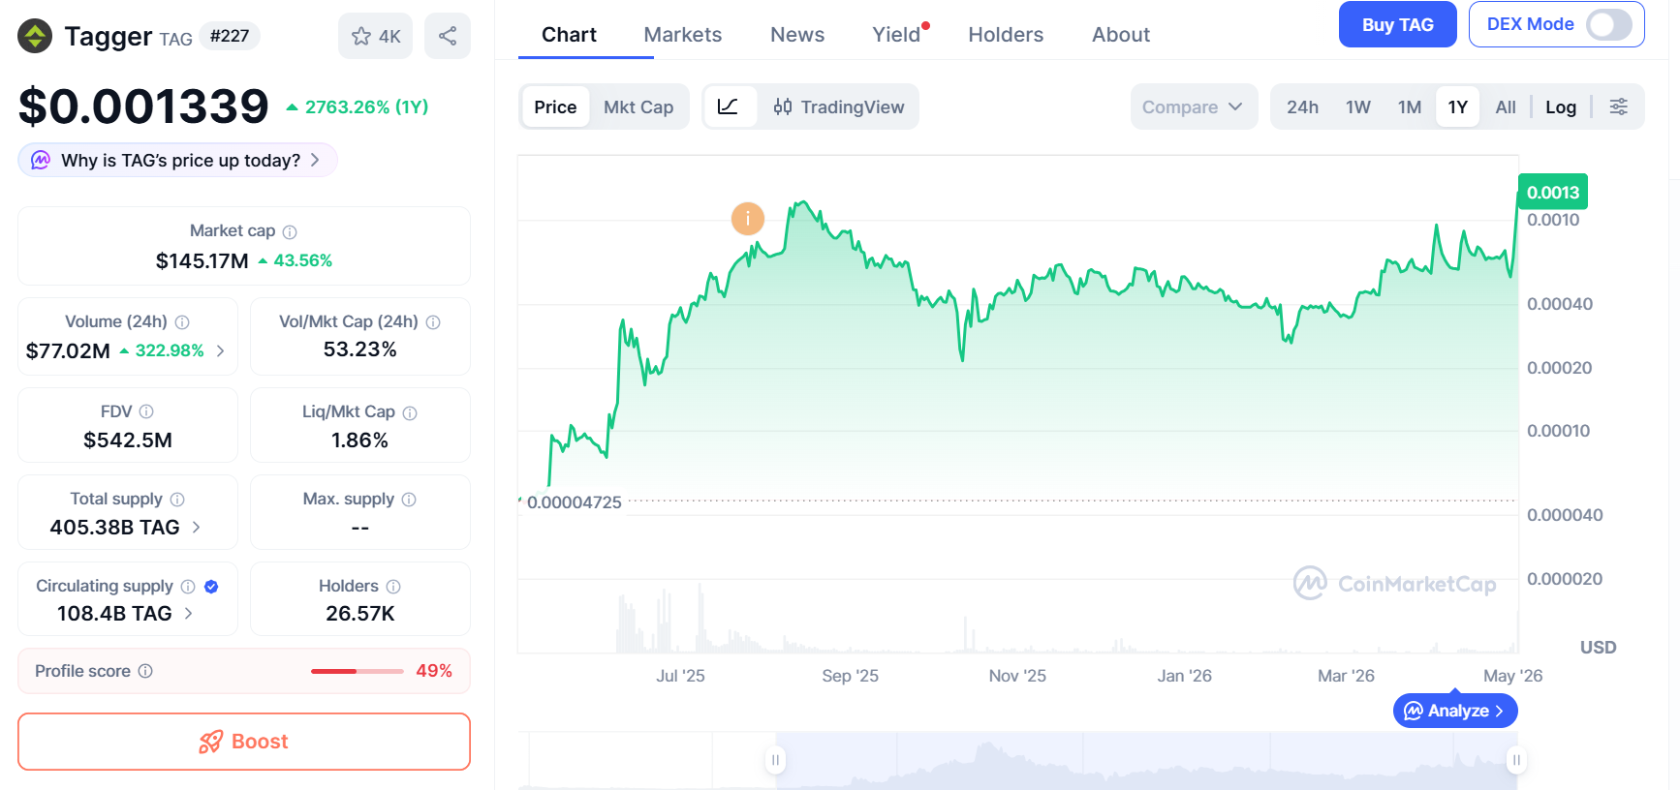Image resolution: width=1680 pixels, height=790 pixels.
Task: Click the verified checkmark badge for Circulating supply
Action: pyautogui.click(x=211, y=587)
